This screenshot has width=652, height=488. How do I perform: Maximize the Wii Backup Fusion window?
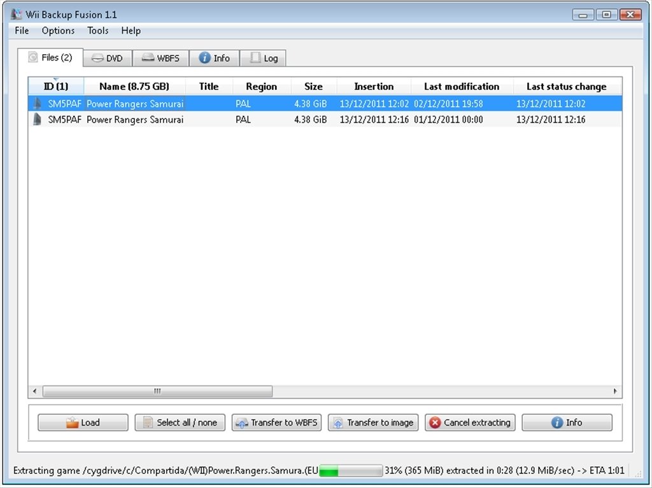point(607,15)
